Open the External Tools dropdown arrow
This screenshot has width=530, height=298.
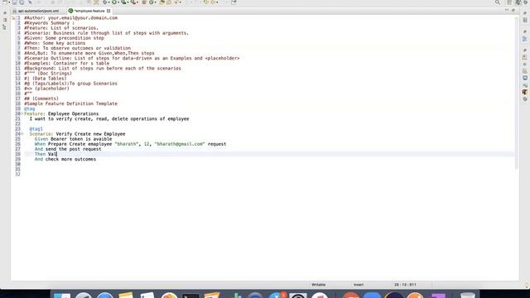(138, 2)
